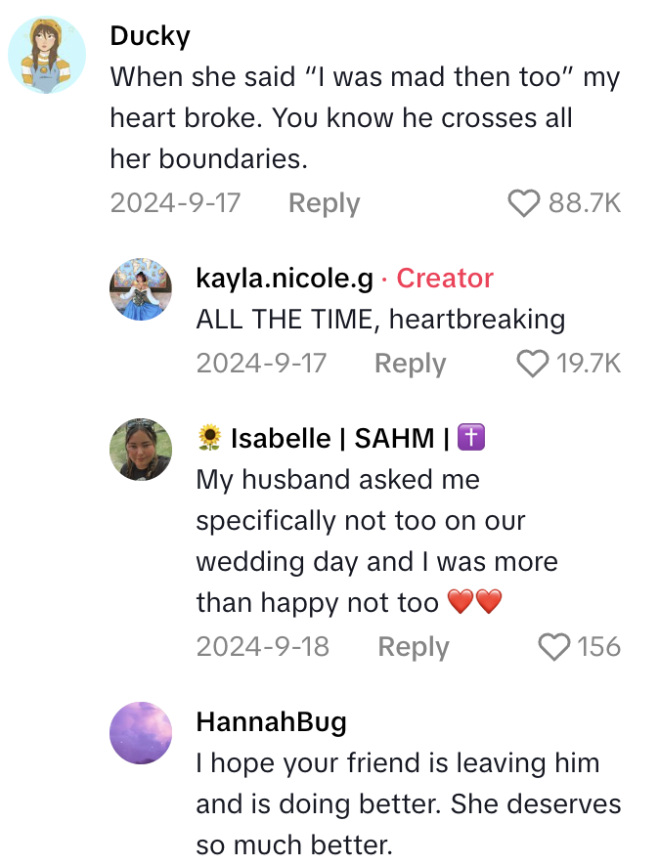Screen dimensions: 659x866
Task: Open the HannahBug username link
Action: [271, 721]
